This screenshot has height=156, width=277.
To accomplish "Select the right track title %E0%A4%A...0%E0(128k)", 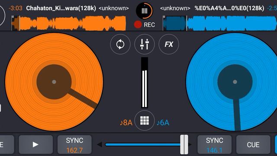I will 229,8.
